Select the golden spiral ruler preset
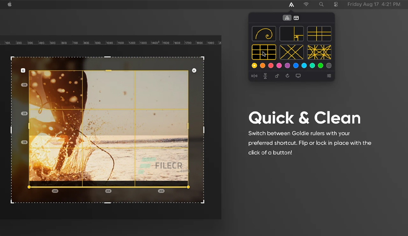Image resolution: width=408 pixels, height=236 pixels. pyautogui.click(x=264, y=34)
